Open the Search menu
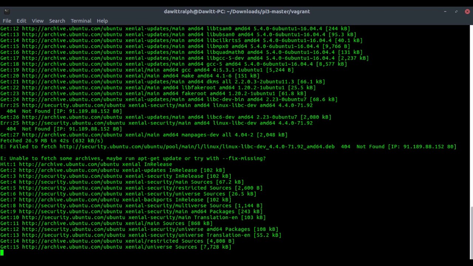Viewport: 473px width, 266px height. [57, 21]
